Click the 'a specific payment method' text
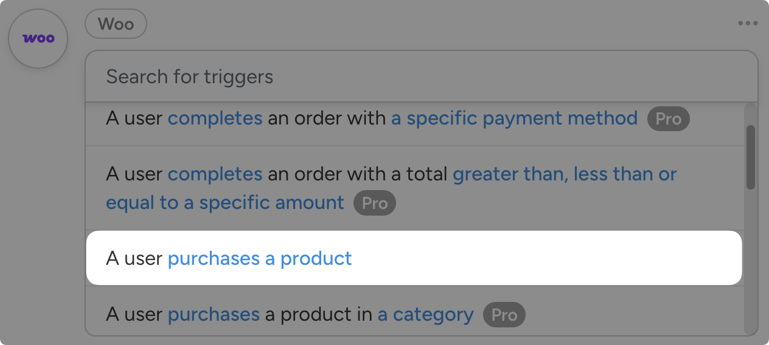The height and width of the screenshot is (345, 769). click(x=514, y=118)
